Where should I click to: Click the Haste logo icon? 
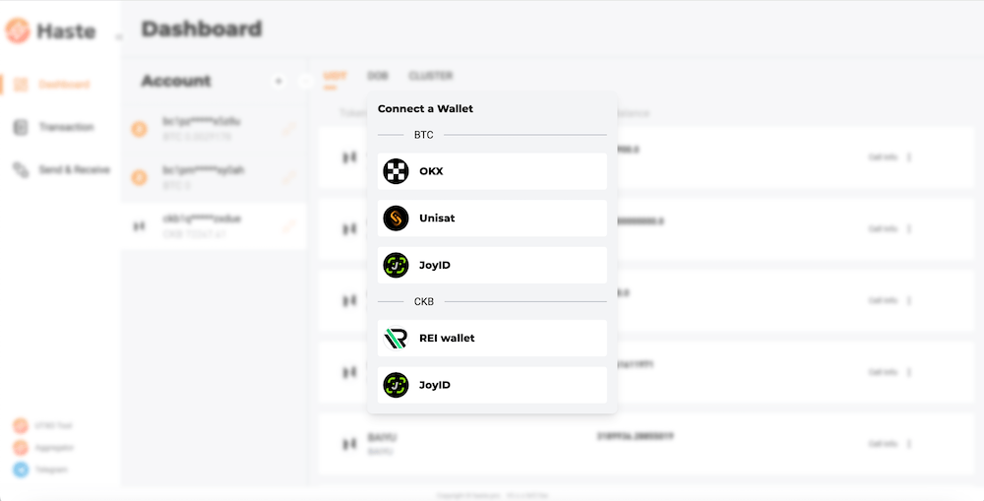pyautogui.click(x=18, y=31)
